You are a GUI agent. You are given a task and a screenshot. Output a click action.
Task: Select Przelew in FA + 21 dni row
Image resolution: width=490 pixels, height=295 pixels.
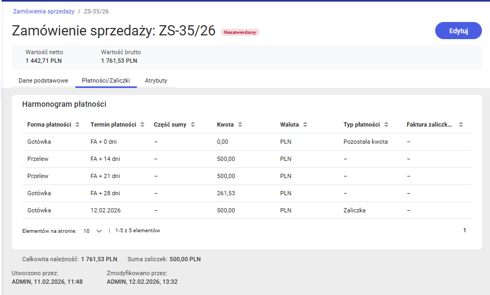(x=38, y=176)
